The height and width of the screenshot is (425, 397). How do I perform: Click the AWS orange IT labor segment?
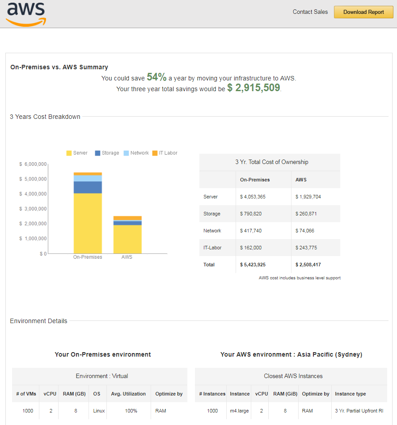point(127,218)
